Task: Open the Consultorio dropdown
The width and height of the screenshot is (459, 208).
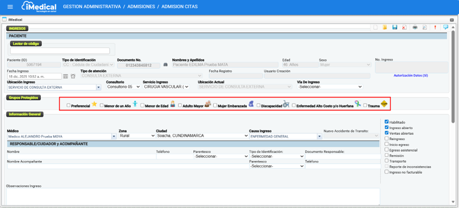Action: (123, 87)
